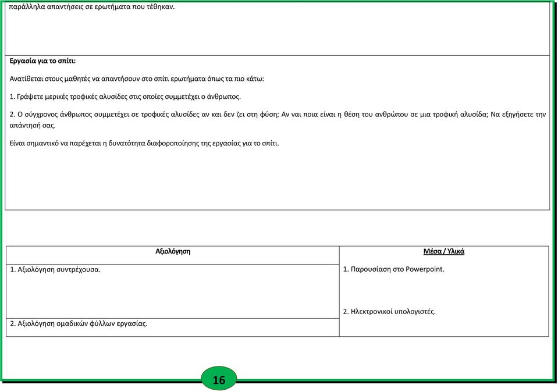Select the heading 'Εργασία για το σπίτι:'
This screenshot has width=558, height=392.
click(x=42, y=61)
